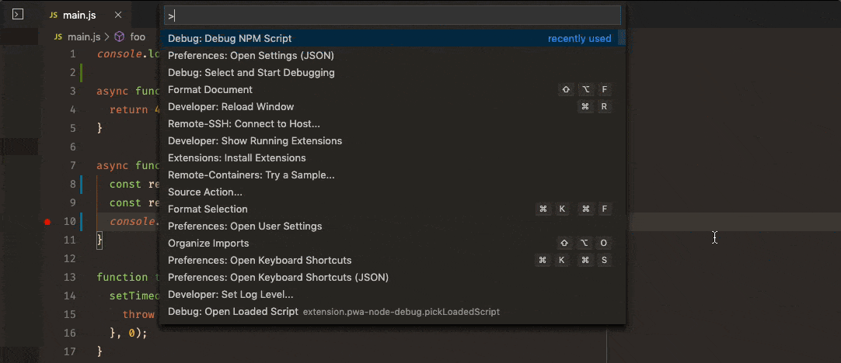The image size is (841, 363).
Task: Run Debug: Debug NPM Script command
Action: click(x=230, y=38)
